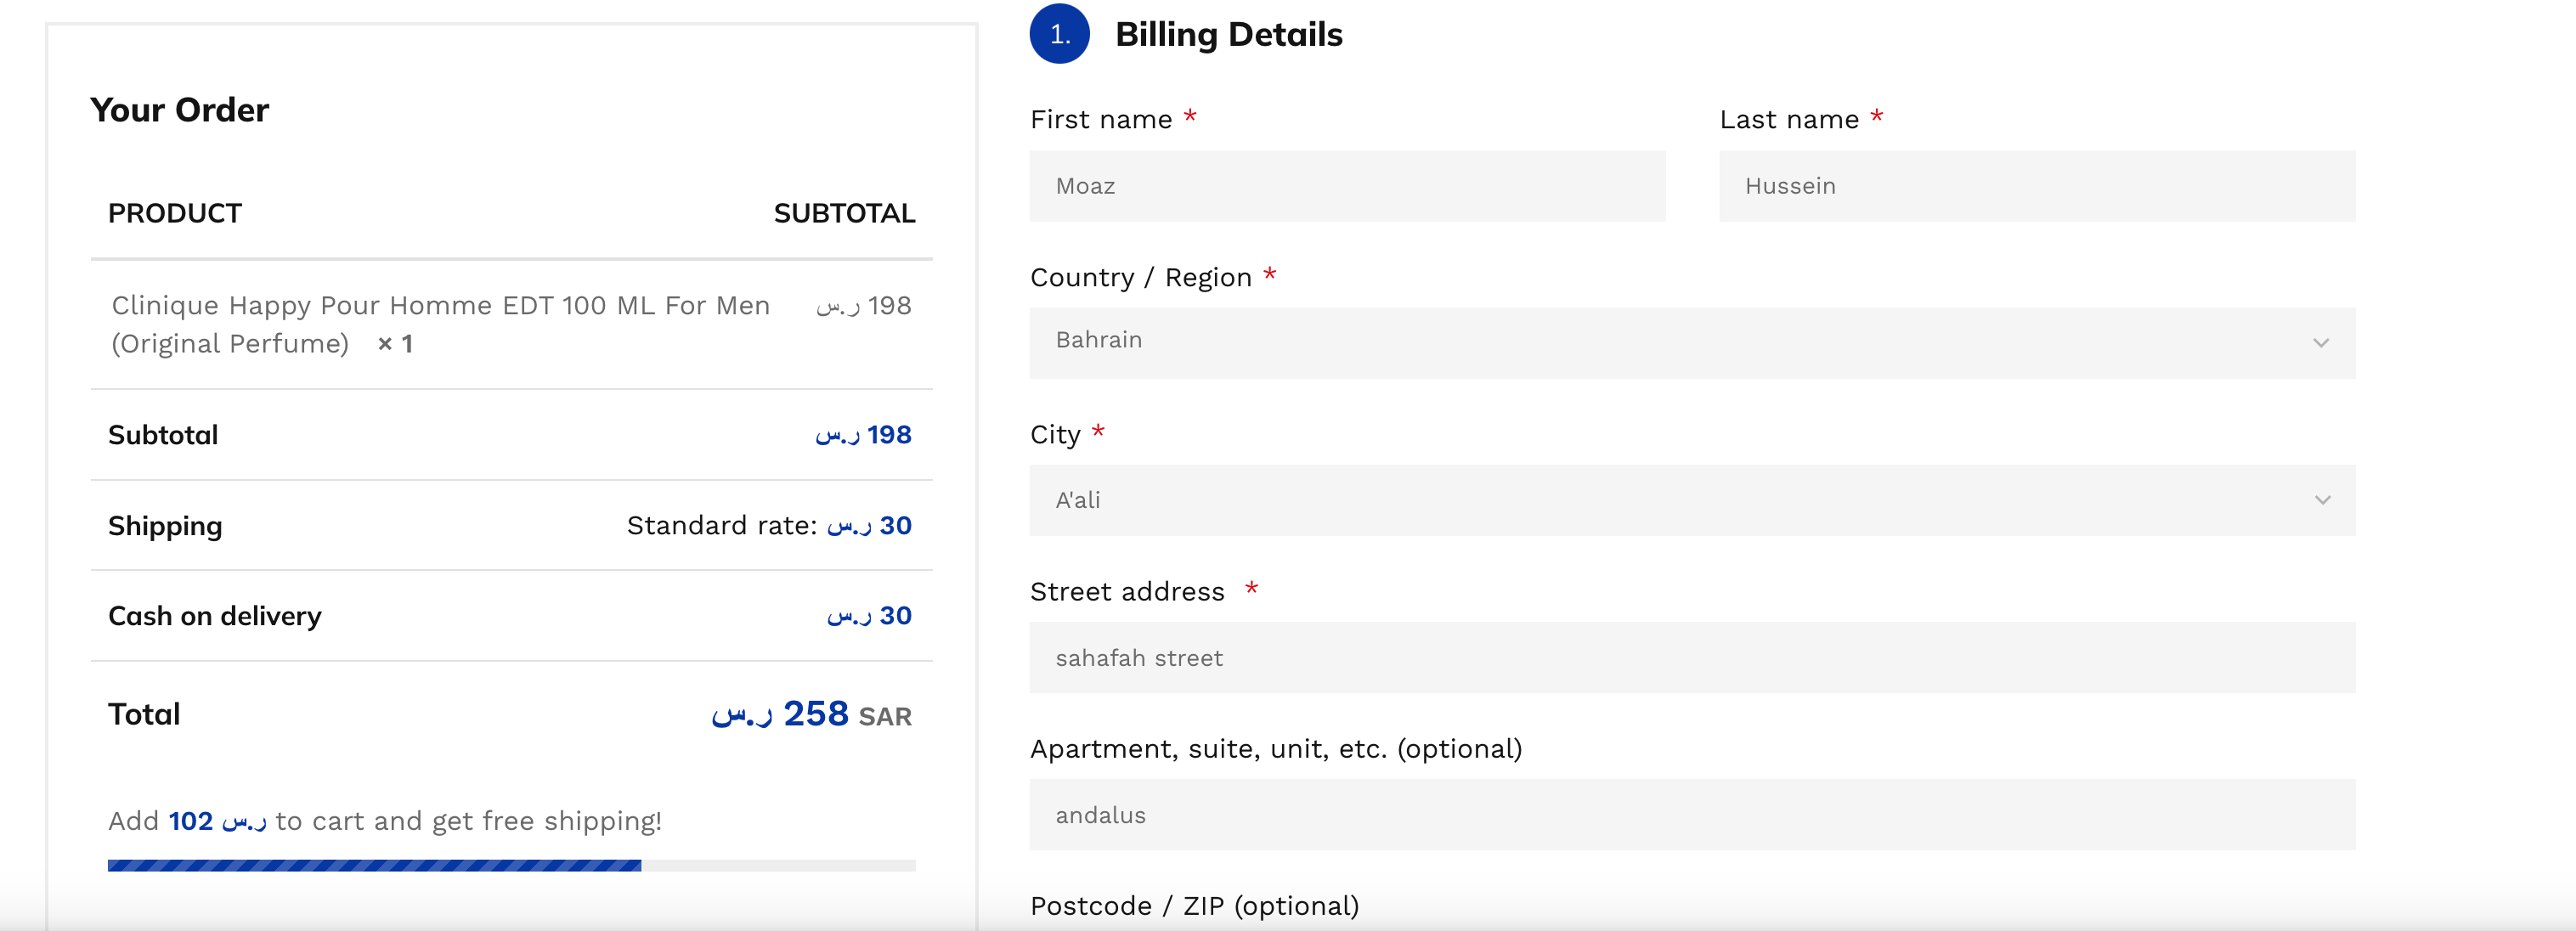Click the Billing Details heading
Image resolution: width=2576 pixels, height=931 pixels.
pos(1228,34)
